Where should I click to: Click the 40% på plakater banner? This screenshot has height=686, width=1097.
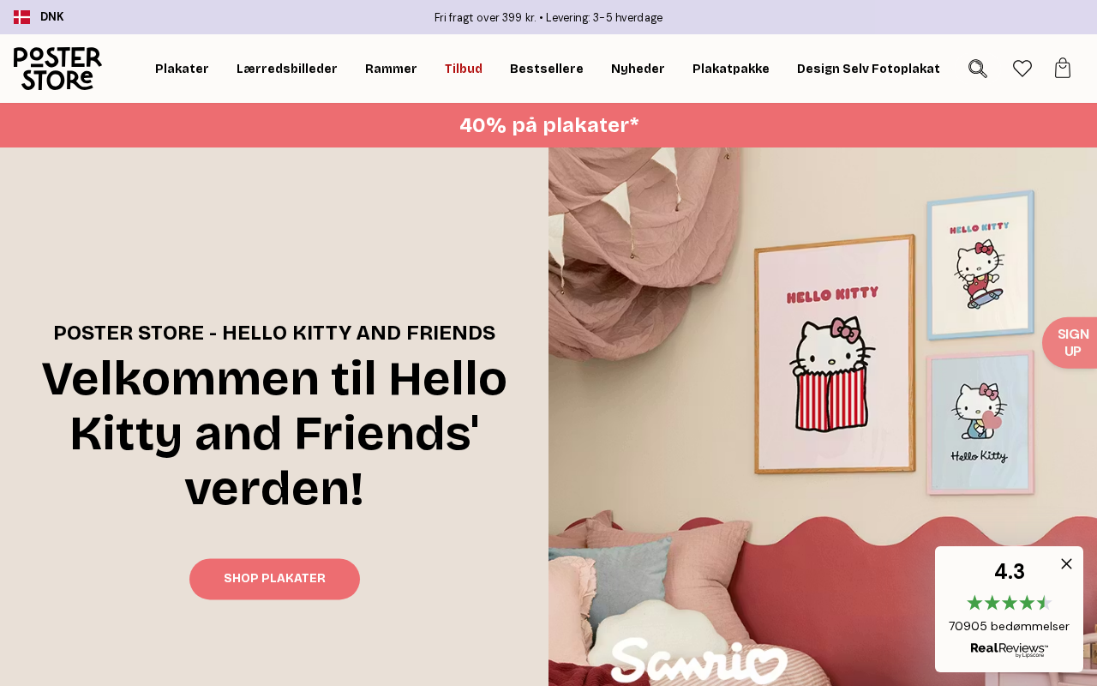click(x=548, y=125)
